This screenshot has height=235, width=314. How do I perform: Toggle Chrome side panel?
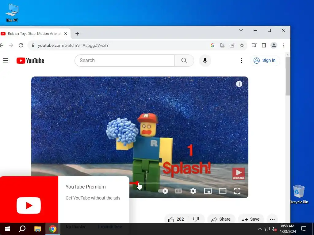tap(264, 45)
